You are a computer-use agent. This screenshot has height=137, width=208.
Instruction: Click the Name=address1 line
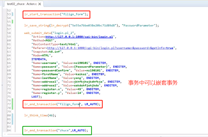76,82
